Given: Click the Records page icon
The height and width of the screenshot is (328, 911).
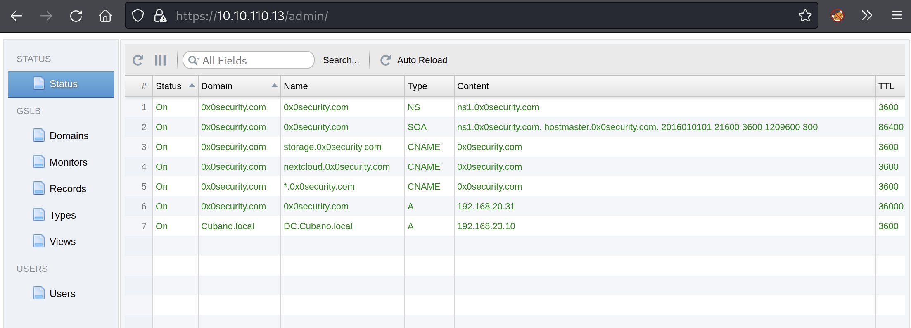Looking at the screenshot, I should coord(39,188).
